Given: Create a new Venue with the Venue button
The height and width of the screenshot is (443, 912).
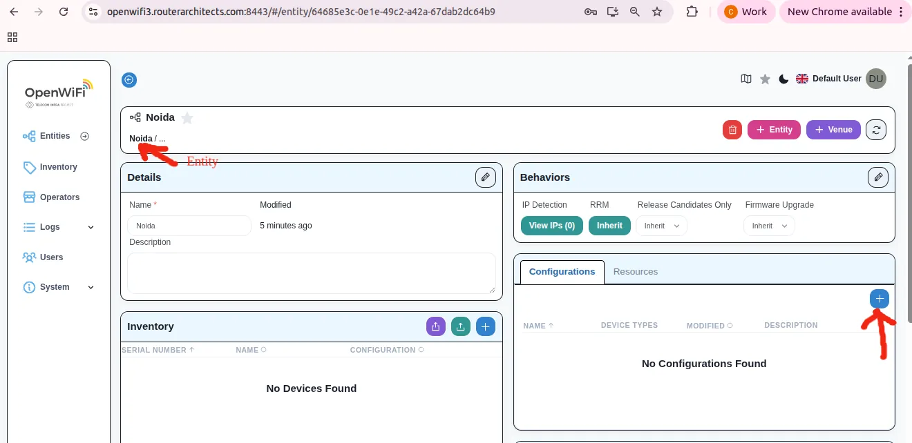Looking at the screenshot, I should click(833, 129).
